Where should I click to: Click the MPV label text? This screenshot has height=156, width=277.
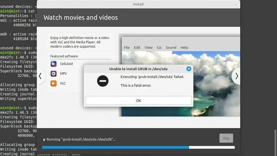pos(63,74)
